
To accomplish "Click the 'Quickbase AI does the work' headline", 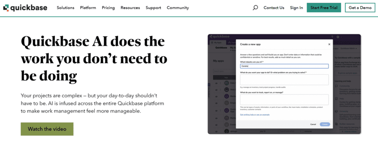I will coord(94,59).
